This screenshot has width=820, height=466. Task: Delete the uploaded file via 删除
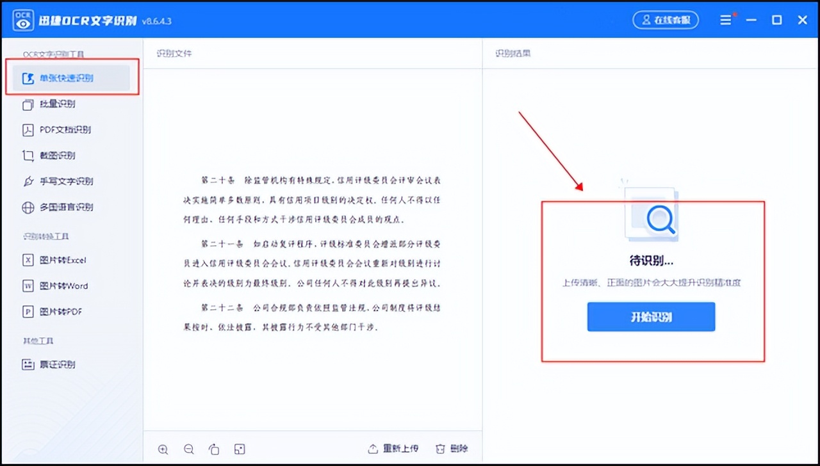[451, 448]
